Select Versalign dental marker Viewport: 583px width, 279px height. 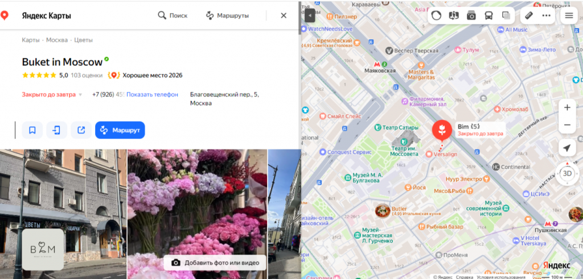pos(441,153)
